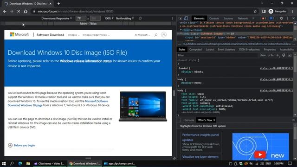Select the Elements tab

click(x=199, y=19)
